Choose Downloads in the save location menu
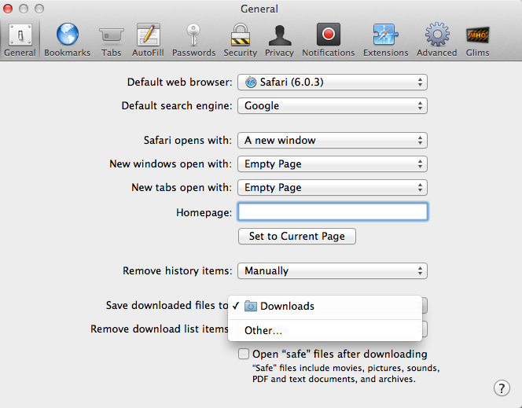The image size is (522, 408). 325,306
